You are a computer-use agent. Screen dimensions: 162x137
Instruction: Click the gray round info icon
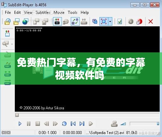click(131, 21)
